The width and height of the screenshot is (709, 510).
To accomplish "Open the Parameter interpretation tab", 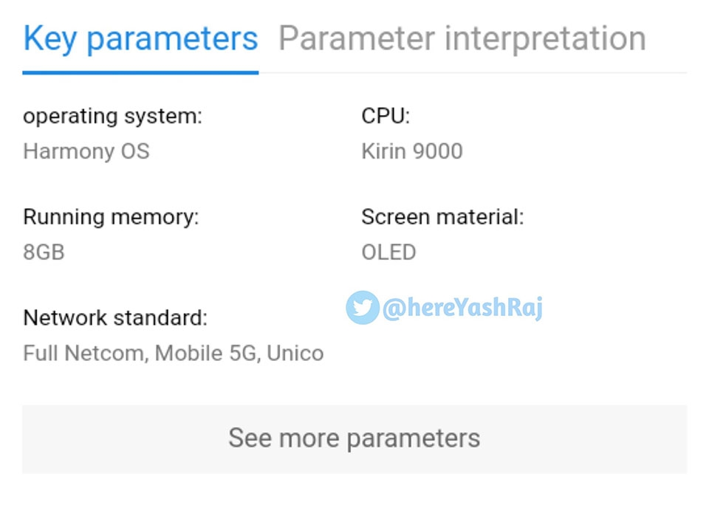I will 462,39.
